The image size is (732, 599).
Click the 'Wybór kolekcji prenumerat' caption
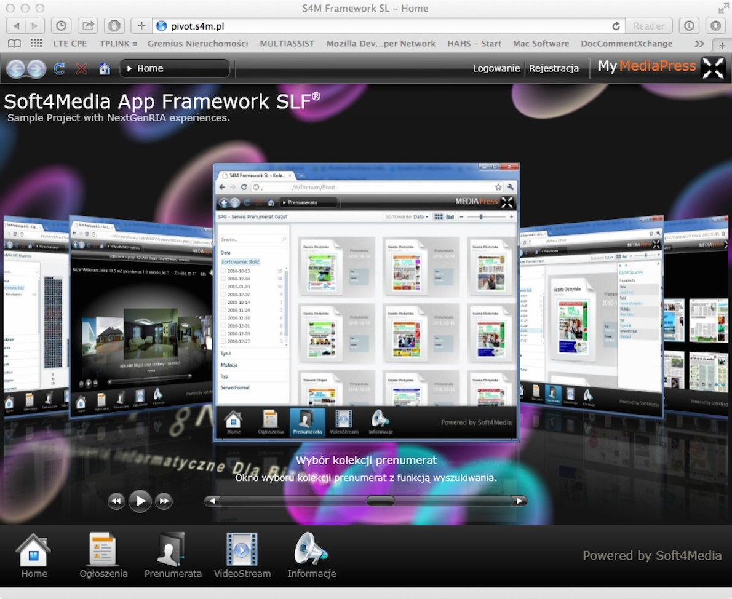coord(367,461)
